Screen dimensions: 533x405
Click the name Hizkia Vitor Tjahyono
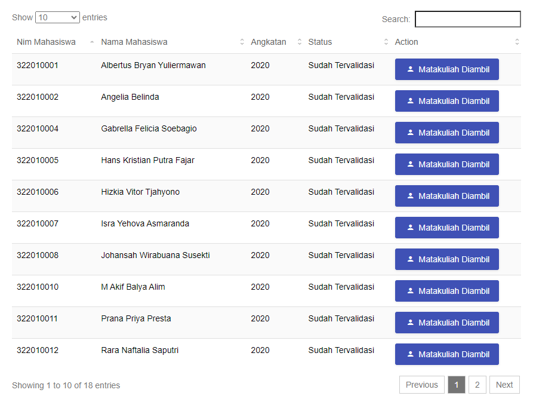pyautogui.click(x=140, y=192)
